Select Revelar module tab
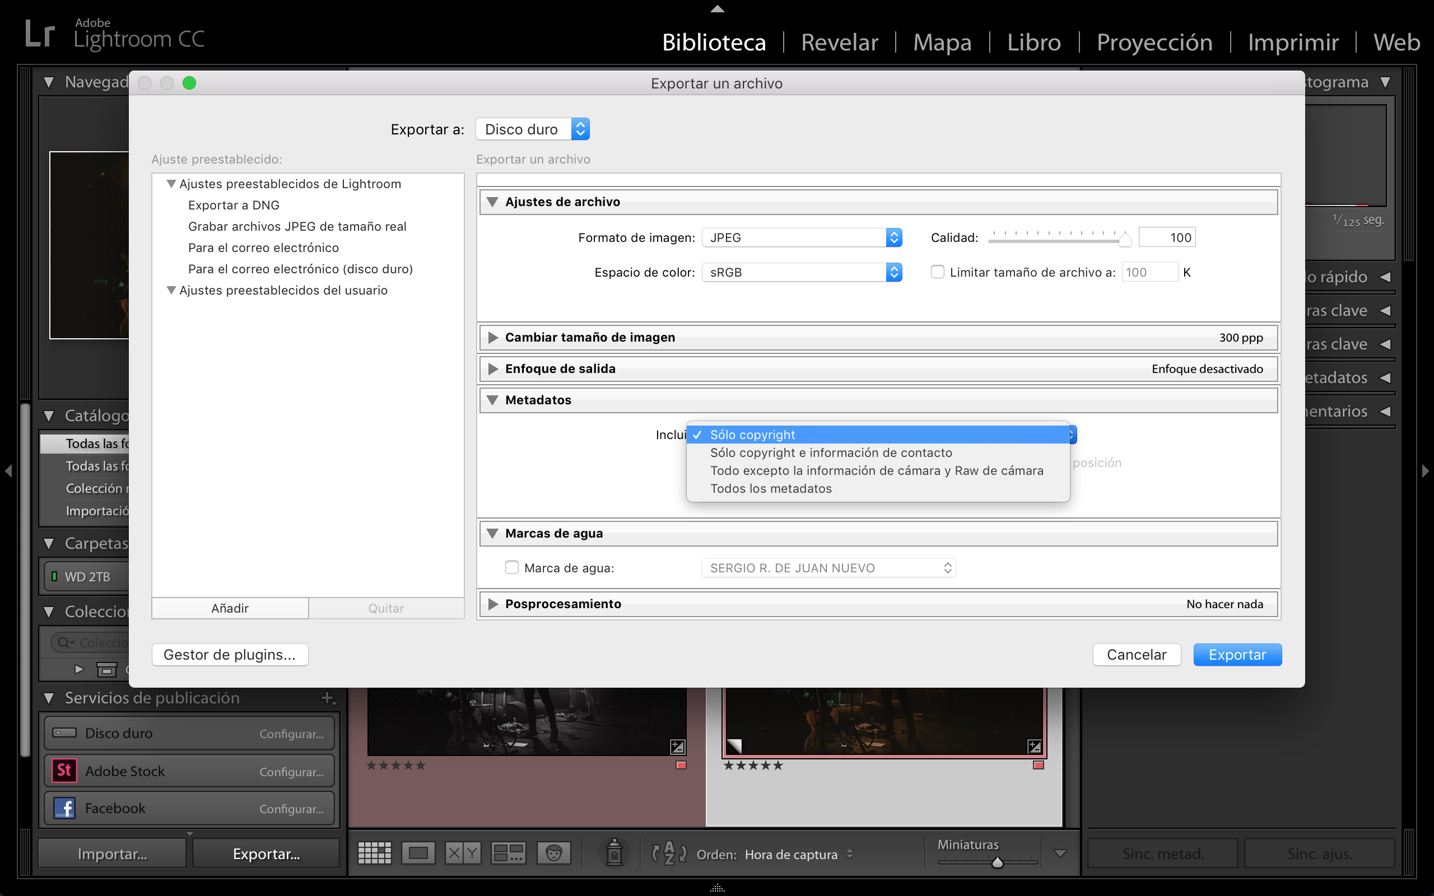 click(x=839, y=41)
